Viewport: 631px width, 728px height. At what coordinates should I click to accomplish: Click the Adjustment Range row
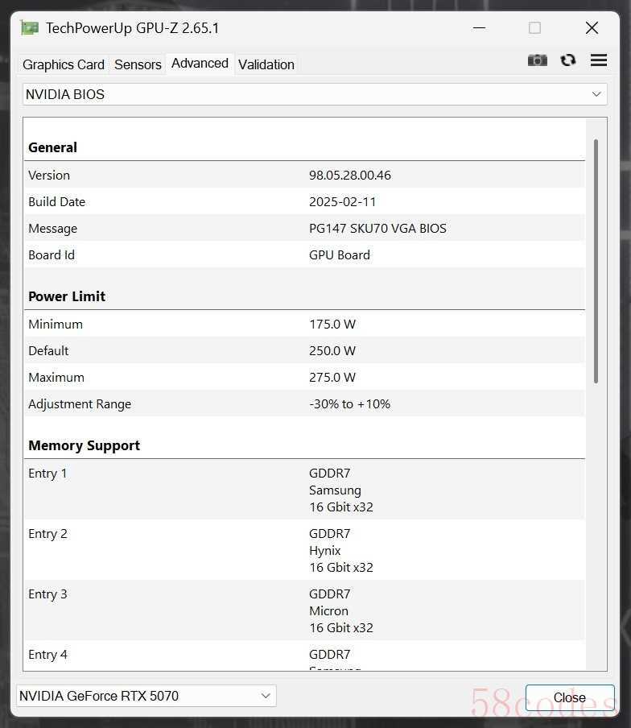[x=304, y=403]
